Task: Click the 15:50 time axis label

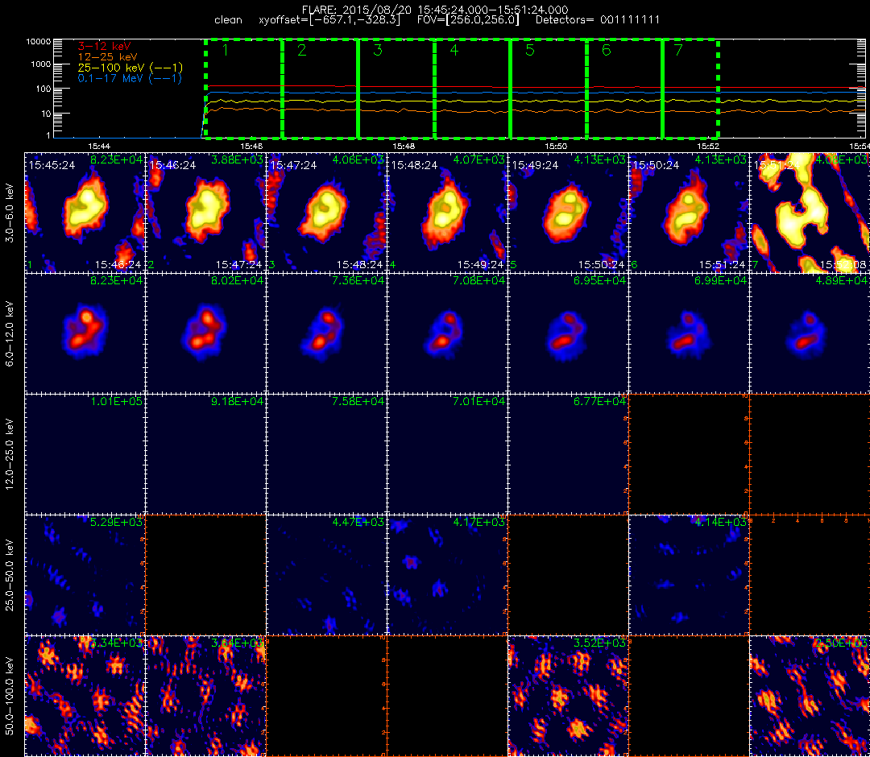Action: click(556, 146)
